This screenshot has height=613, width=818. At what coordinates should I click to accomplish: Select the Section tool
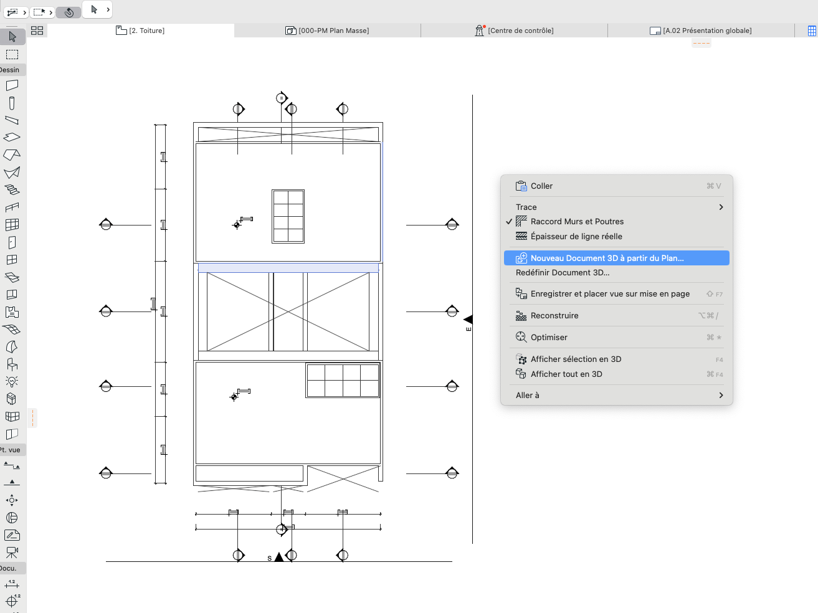pyautogui.click(x=12, y=465)
